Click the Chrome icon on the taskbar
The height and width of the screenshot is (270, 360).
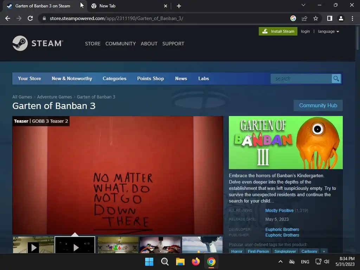click(211, 262)
